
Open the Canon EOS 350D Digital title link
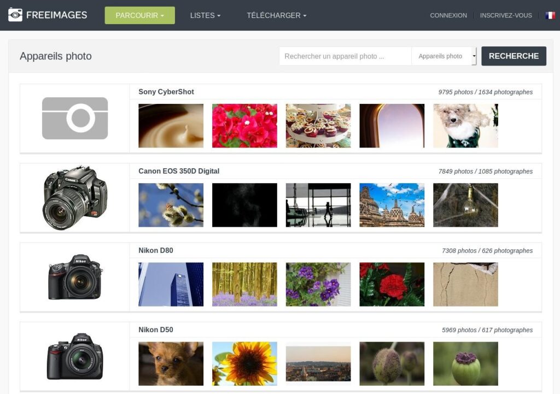tap(179, 171)
